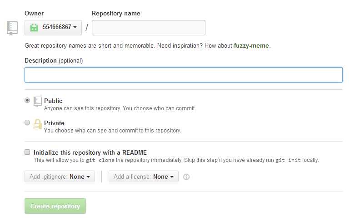Select the Public radio button
Image resolution: width=360 pixels, height=220 pixels.
[x=27, y=100]
